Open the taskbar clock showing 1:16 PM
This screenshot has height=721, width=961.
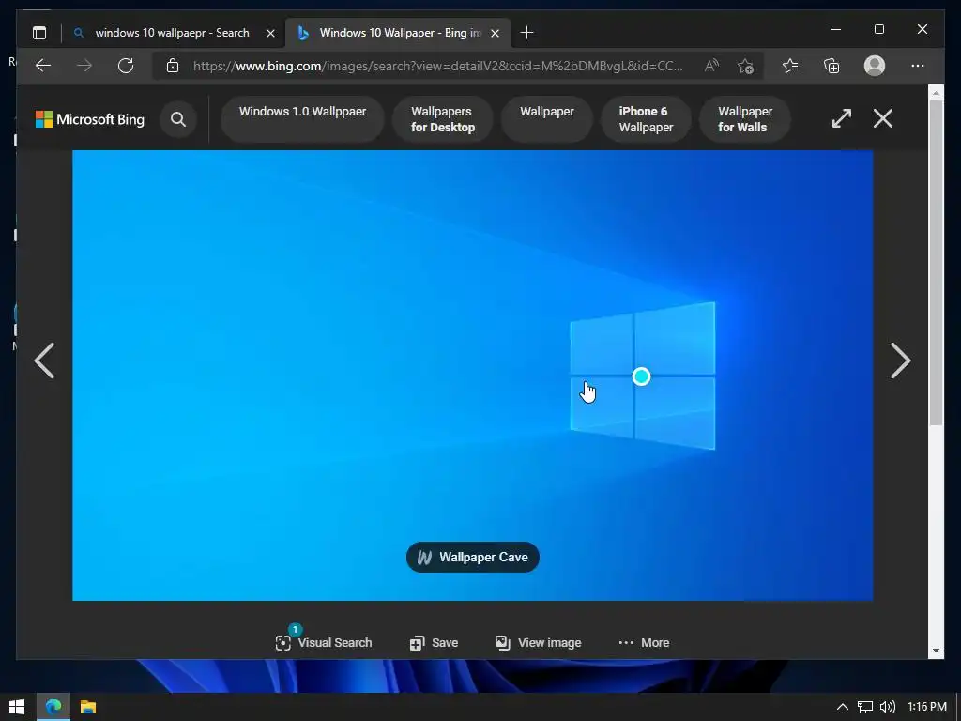pyautogui.click(x=926, y=707)
